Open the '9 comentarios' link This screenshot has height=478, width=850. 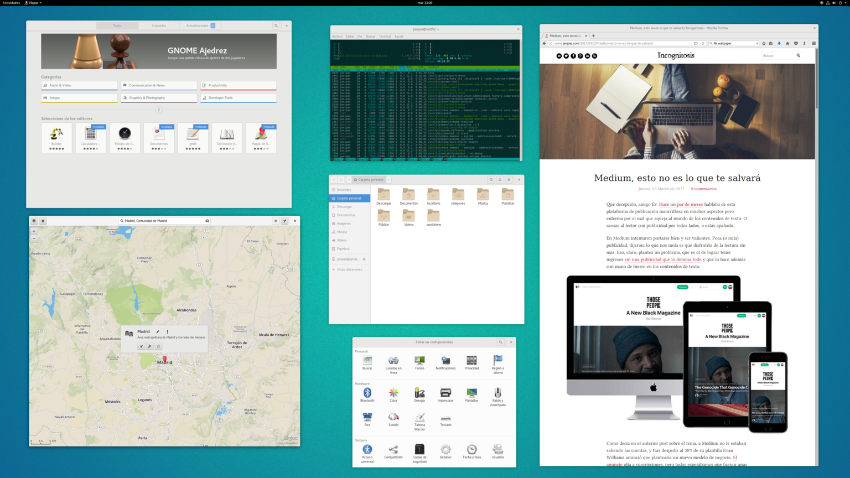coord(703,189)
